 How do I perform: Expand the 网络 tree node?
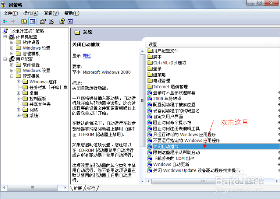(x=19, y=110)
